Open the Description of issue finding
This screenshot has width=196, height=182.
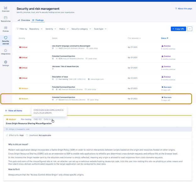click(x=60, y=77)
